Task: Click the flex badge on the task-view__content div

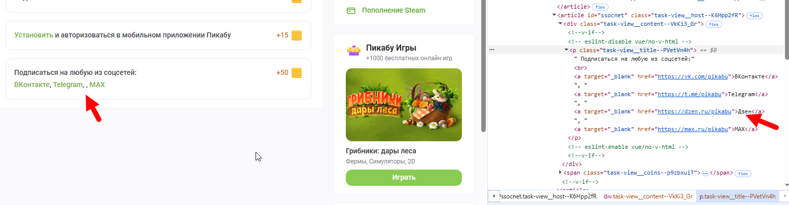Action: tap(714, 24)
